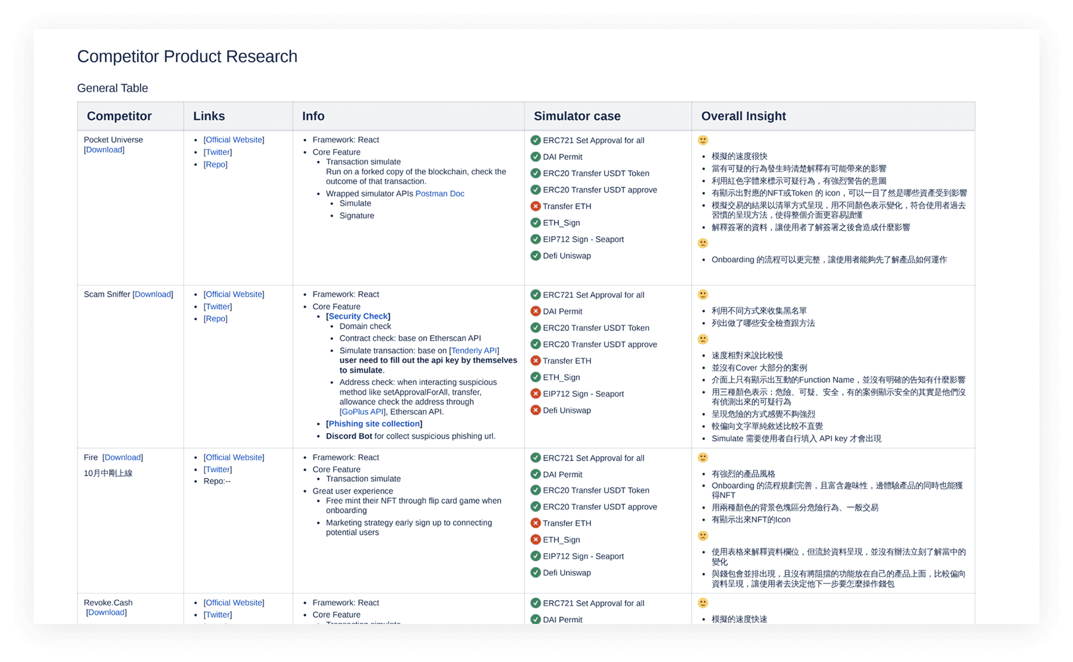Click Fire sad face emoji
Screen dimensions: 1073x662
[x=703, y=536]
